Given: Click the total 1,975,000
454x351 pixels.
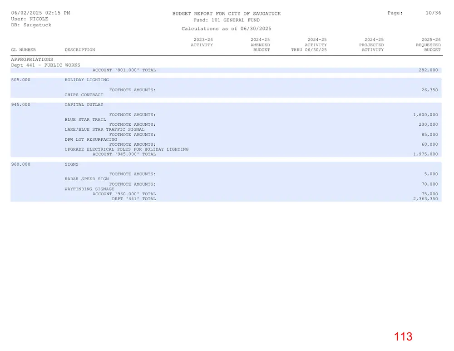Looking at the screenshot, I should click(426, 154).
